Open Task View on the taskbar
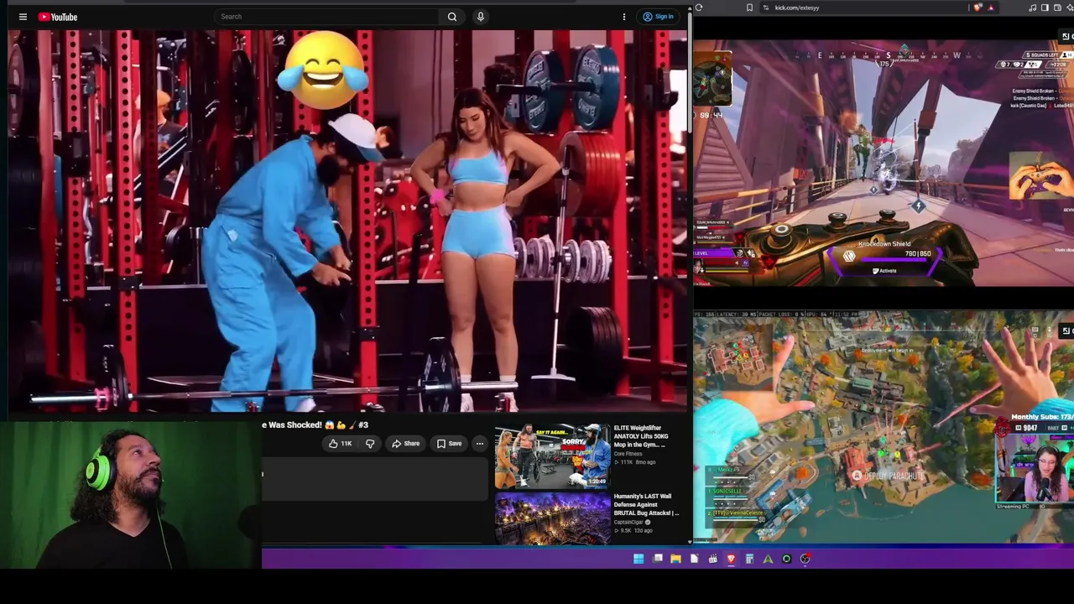The image size is (1074, 604). [x=657, y=559]
